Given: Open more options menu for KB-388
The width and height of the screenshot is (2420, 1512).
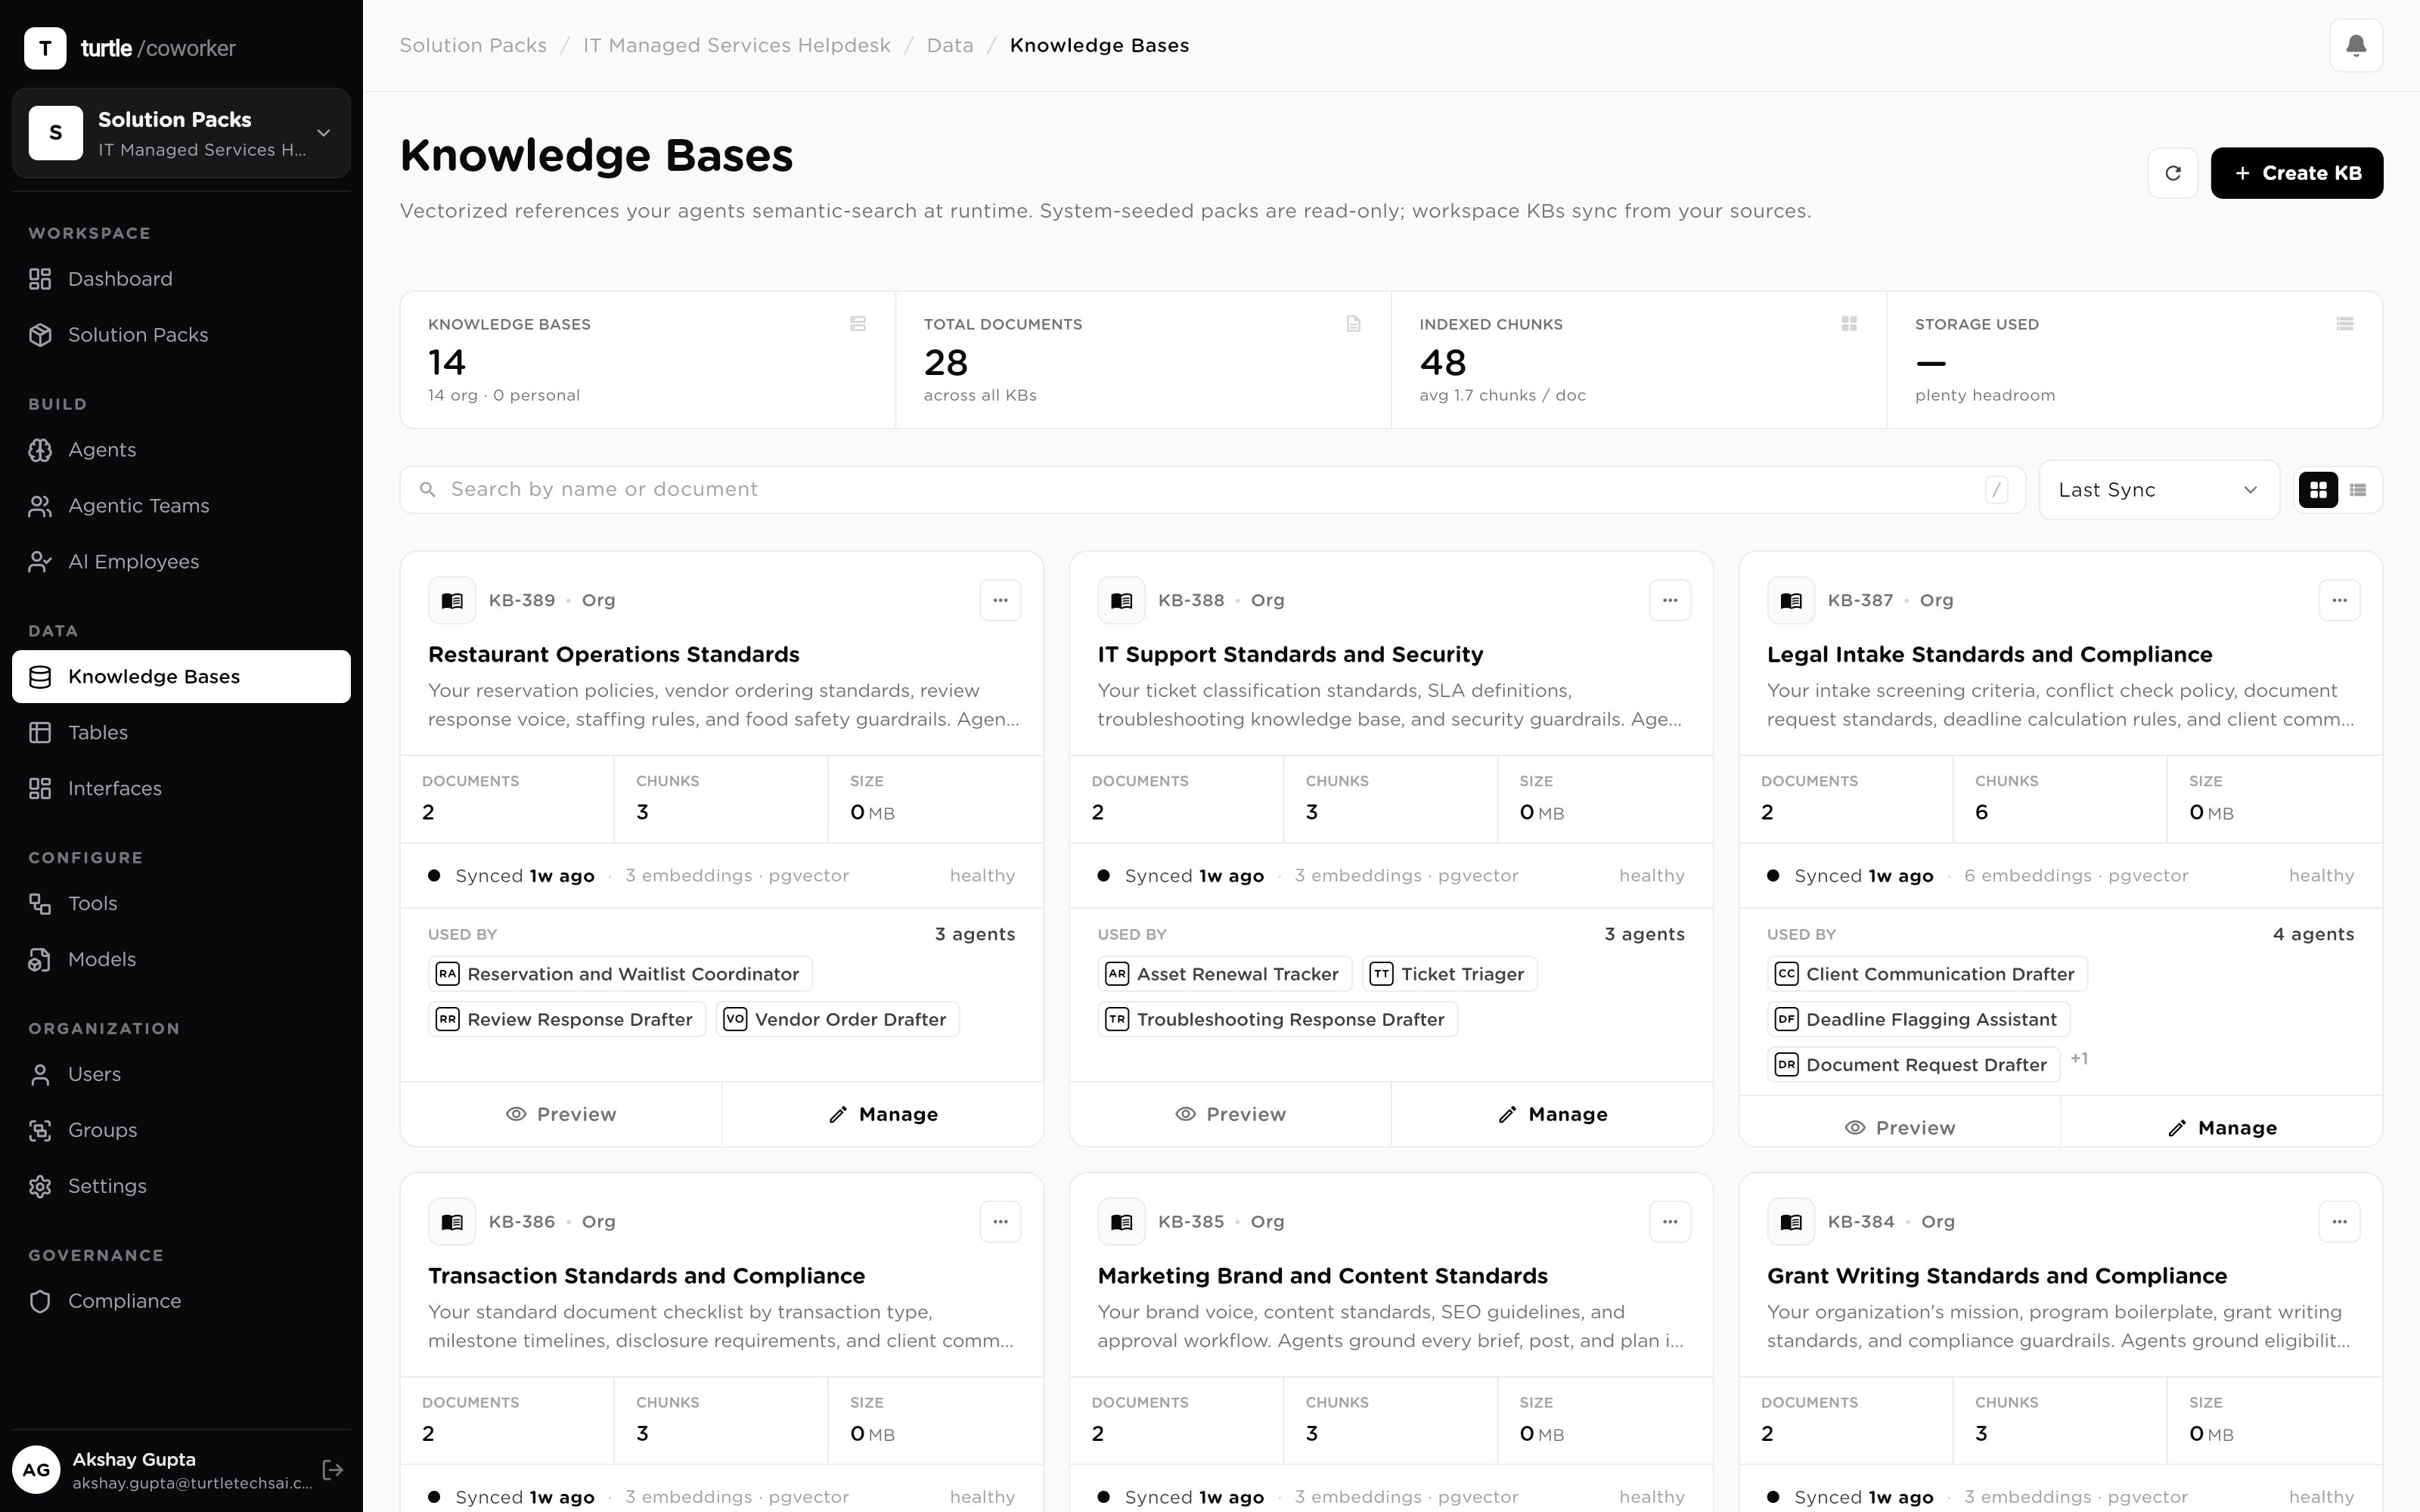Looking at the screenshot, I should [1670, 601].
